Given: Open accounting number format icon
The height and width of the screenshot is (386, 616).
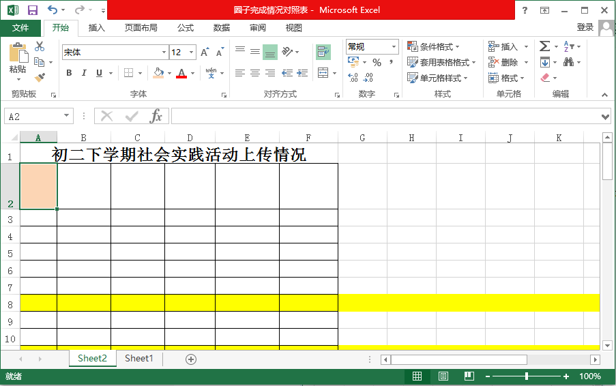Looking at the screenshot, I should 353,62.
